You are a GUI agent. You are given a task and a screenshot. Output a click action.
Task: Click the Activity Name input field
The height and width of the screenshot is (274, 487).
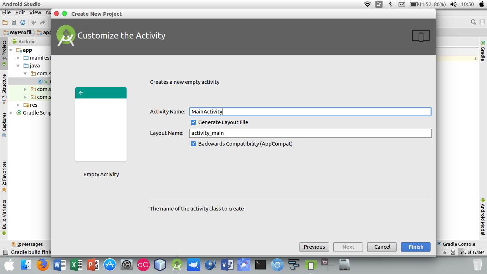(310, 112)
